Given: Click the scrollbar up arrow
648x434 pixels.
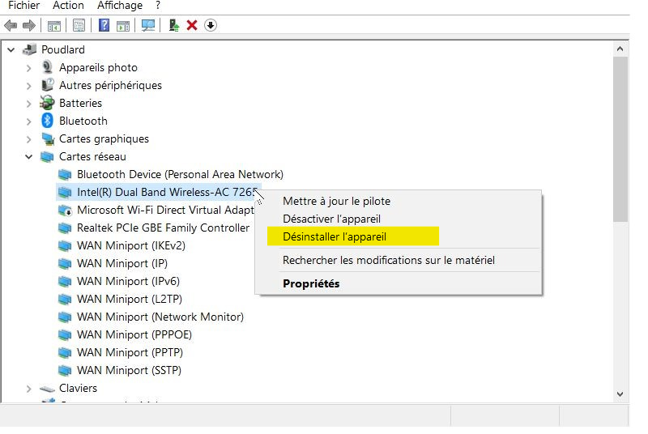Looking at the screenshot, I should coord(620,49).
